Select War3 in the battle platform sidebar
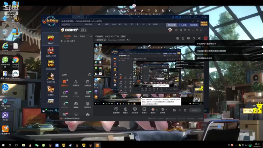Image resolution: width=263 pixels, height=148 pixels. pos(51,39)
